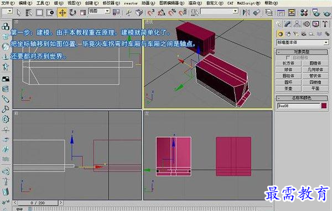
Task: Toggle the Percent Snap button
Action: pos(172,13)
